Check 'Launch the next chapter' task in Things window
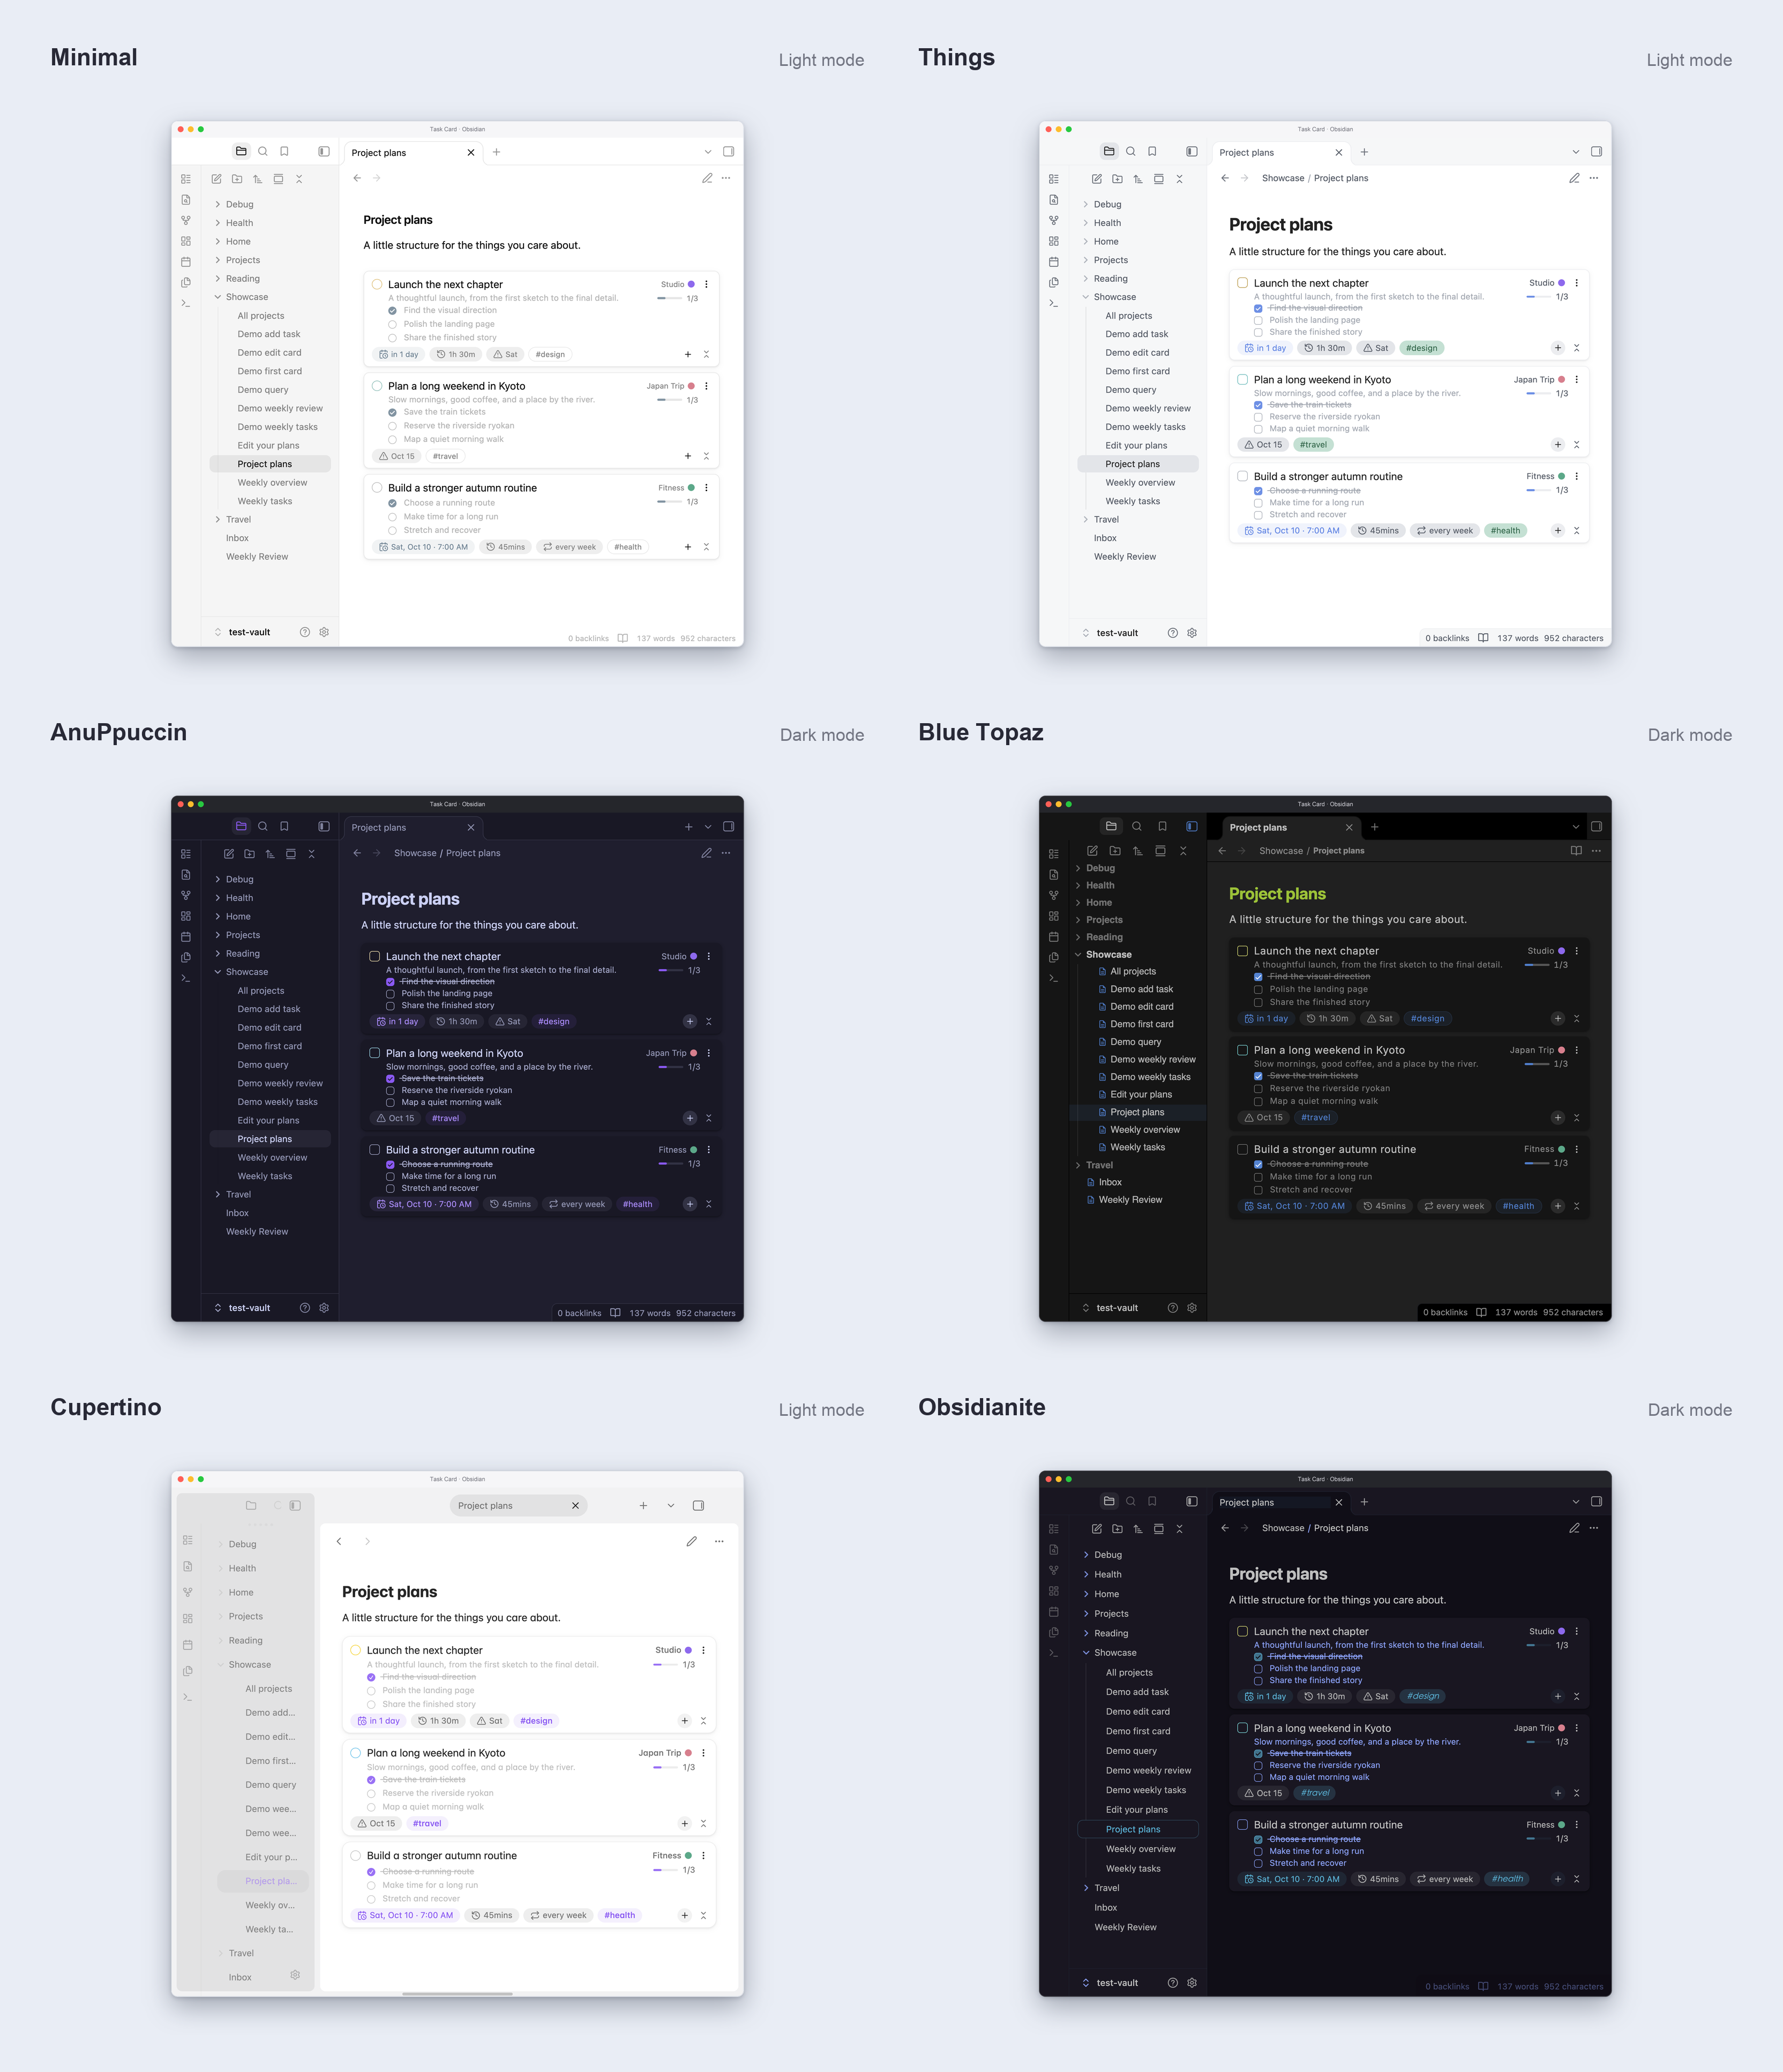Viewport: 1783px width, 2072px height. 1243,283
